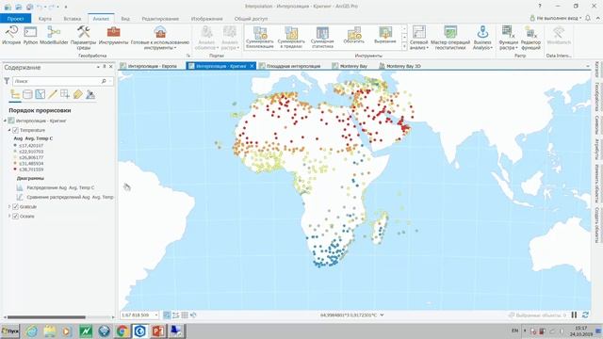The image size is (603, 339).
Task: Select List By Data Source icon
Action: pyautogui.click(x=27, y=94)
